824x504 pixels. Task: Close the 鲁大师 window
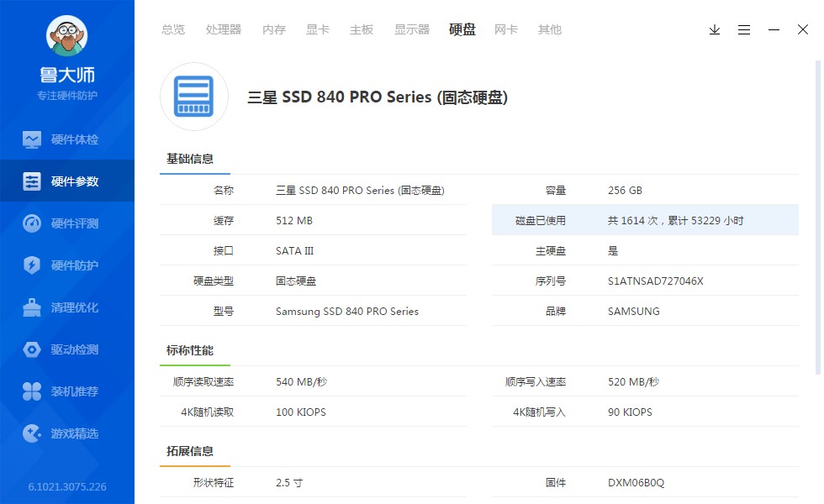(803, 30)
